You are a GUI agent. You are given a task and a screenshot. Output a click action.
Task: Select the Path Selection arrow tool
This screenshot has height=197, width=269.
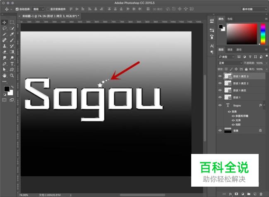pyautogui.click(x=5, y=70)
